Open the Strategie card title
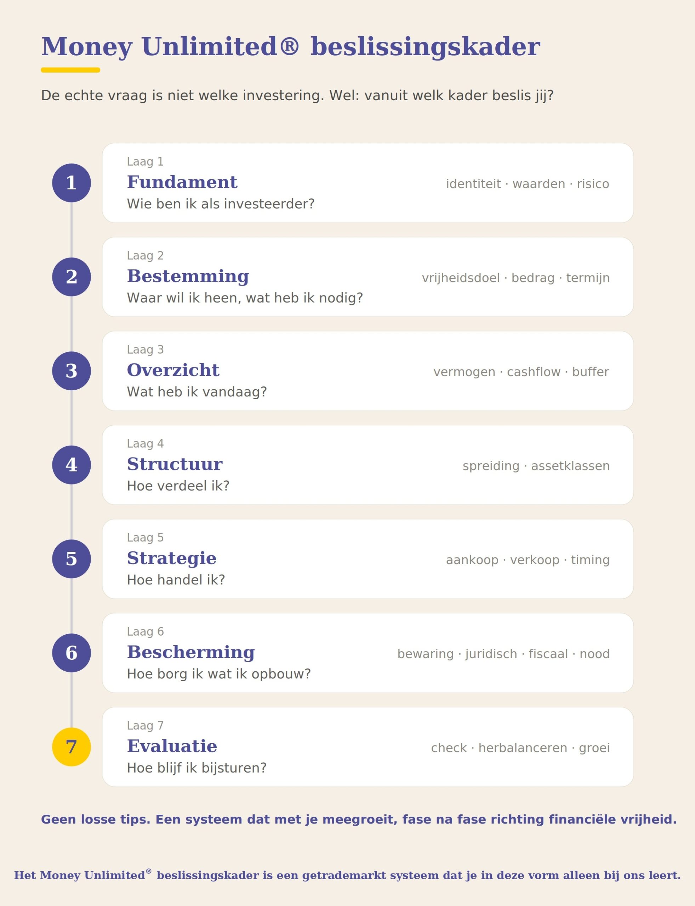This screenshot has width=695, height=906. coord(172,558)
